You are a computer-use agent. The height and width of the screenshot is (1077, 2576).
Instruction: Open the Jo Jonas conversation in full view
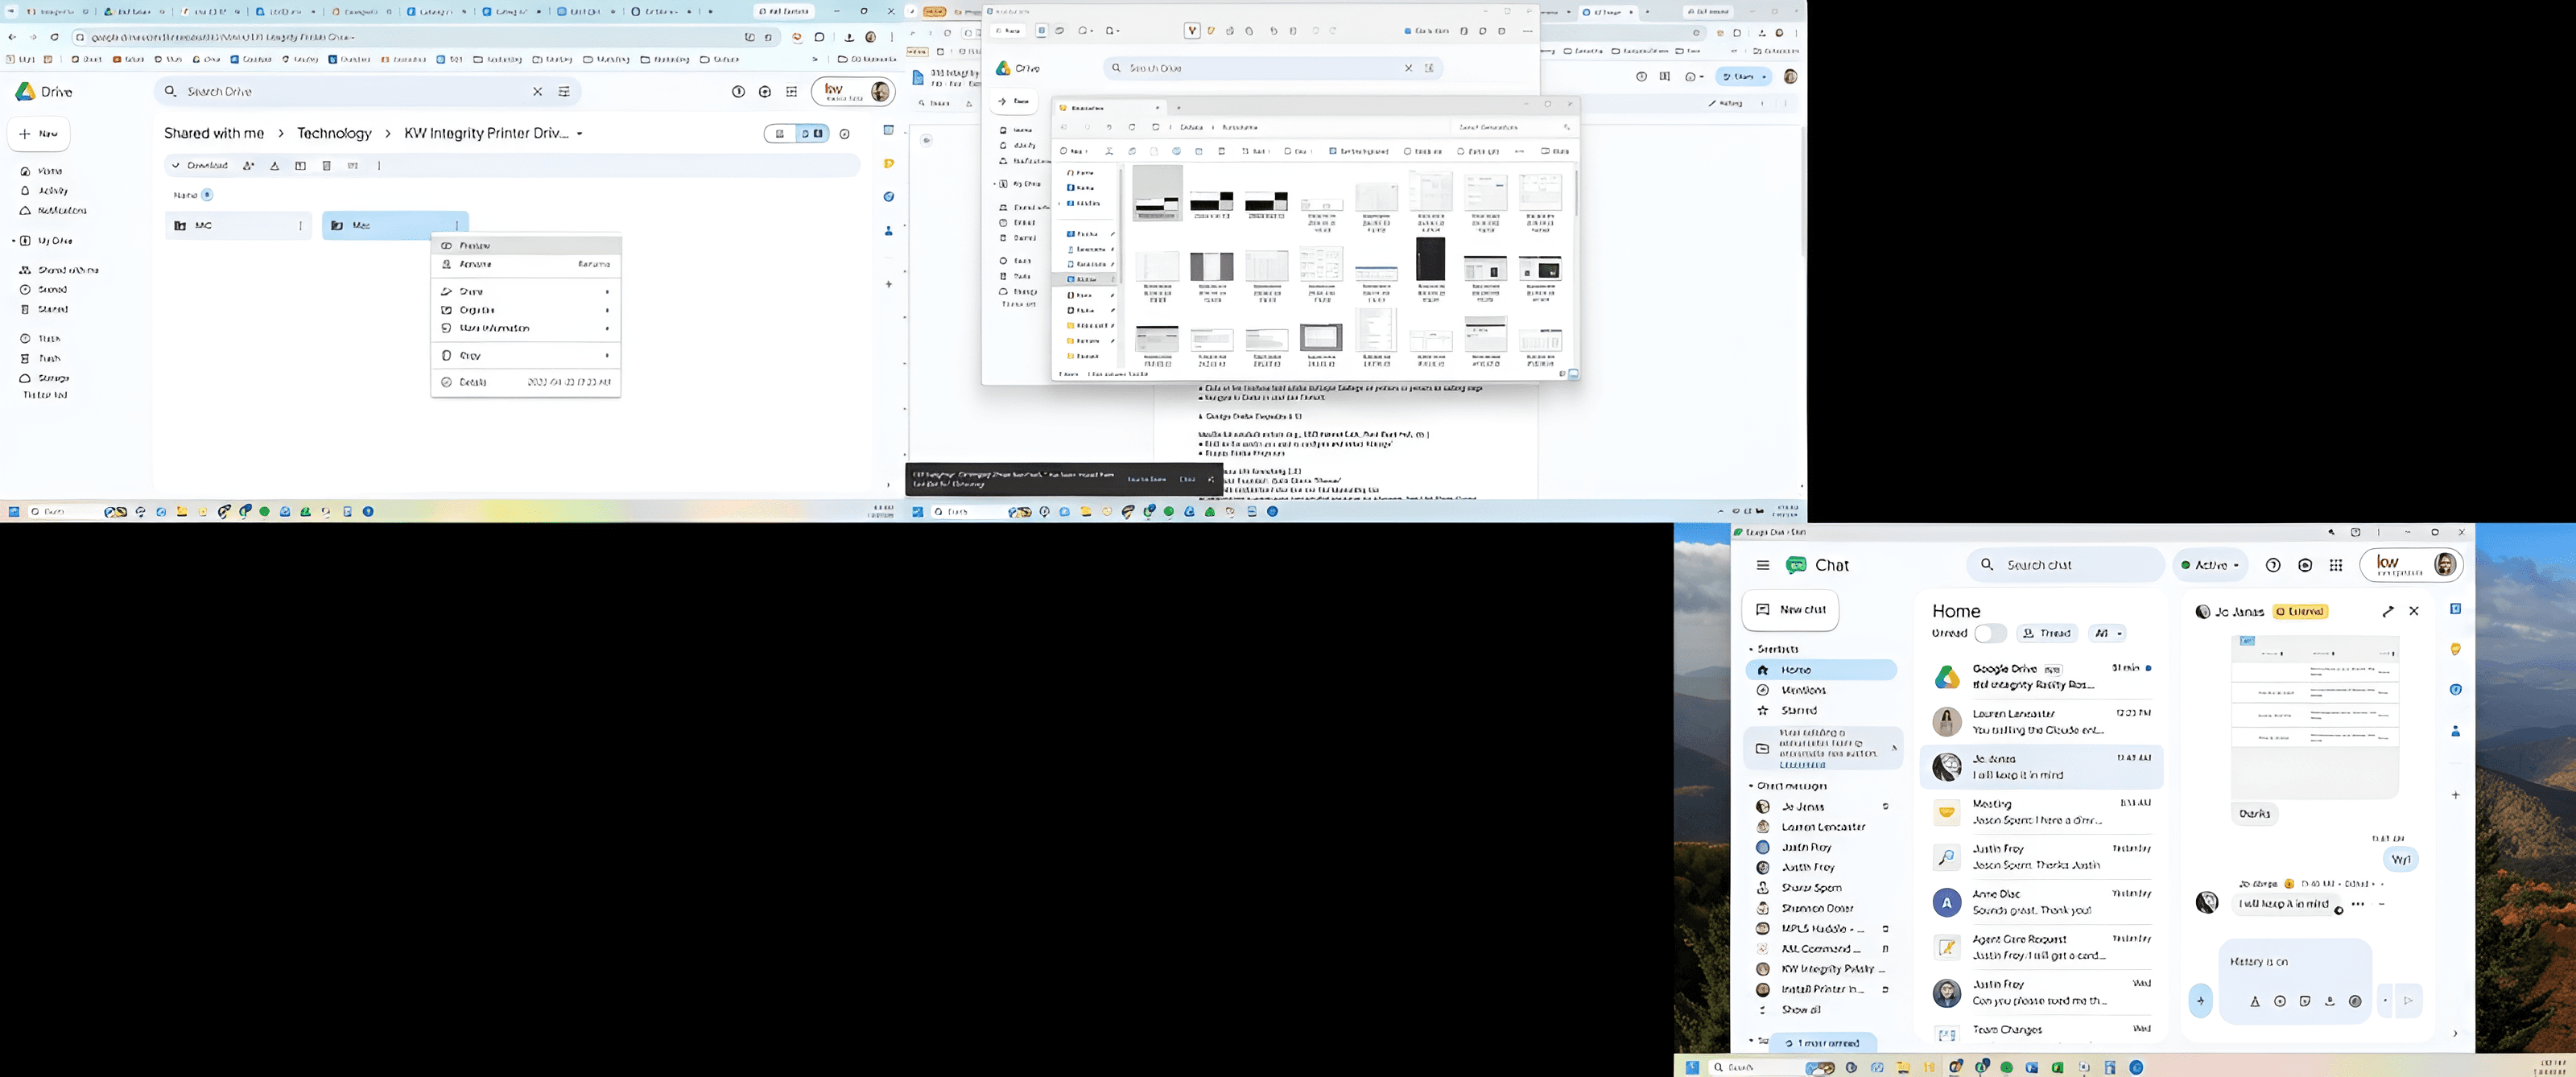2388,611
